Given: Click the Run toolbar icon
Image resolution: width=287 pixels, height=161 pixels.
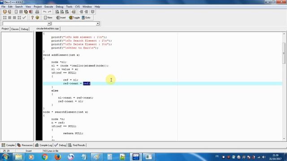Looking at the screenshot, I should (9, 17).
